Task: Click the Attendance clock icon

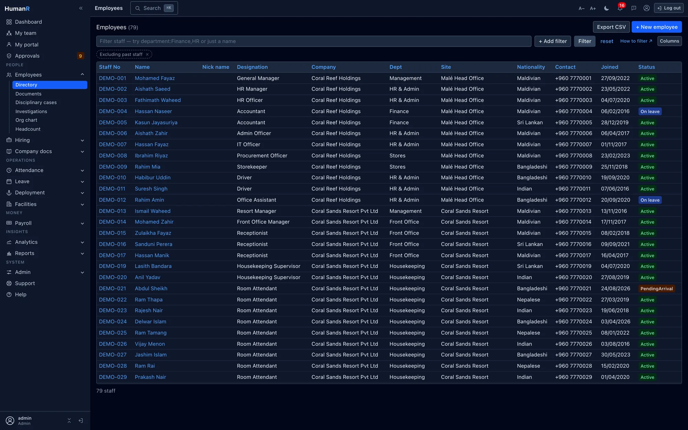Action: [x=9, y=170]
